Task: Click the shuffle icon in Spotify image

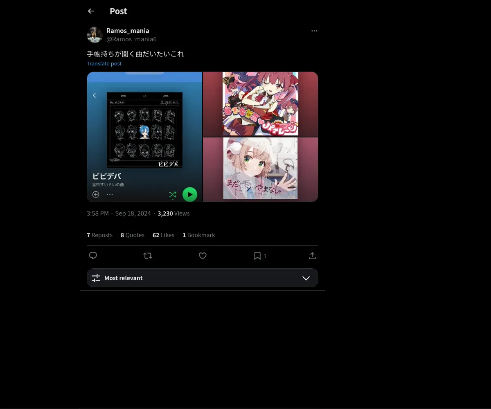Action: click(173, 195)
